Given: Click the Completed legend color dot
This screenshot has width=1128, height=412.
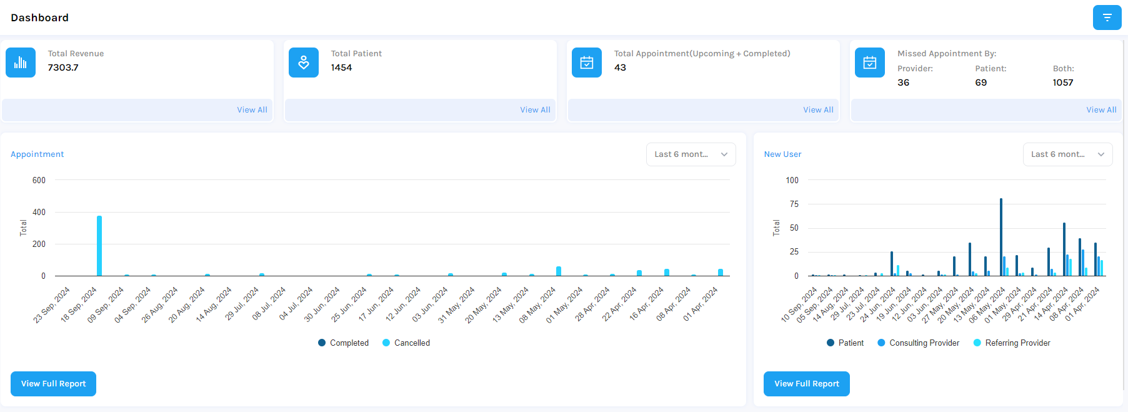Looking at the screenshot, I should tap(322, 343).
